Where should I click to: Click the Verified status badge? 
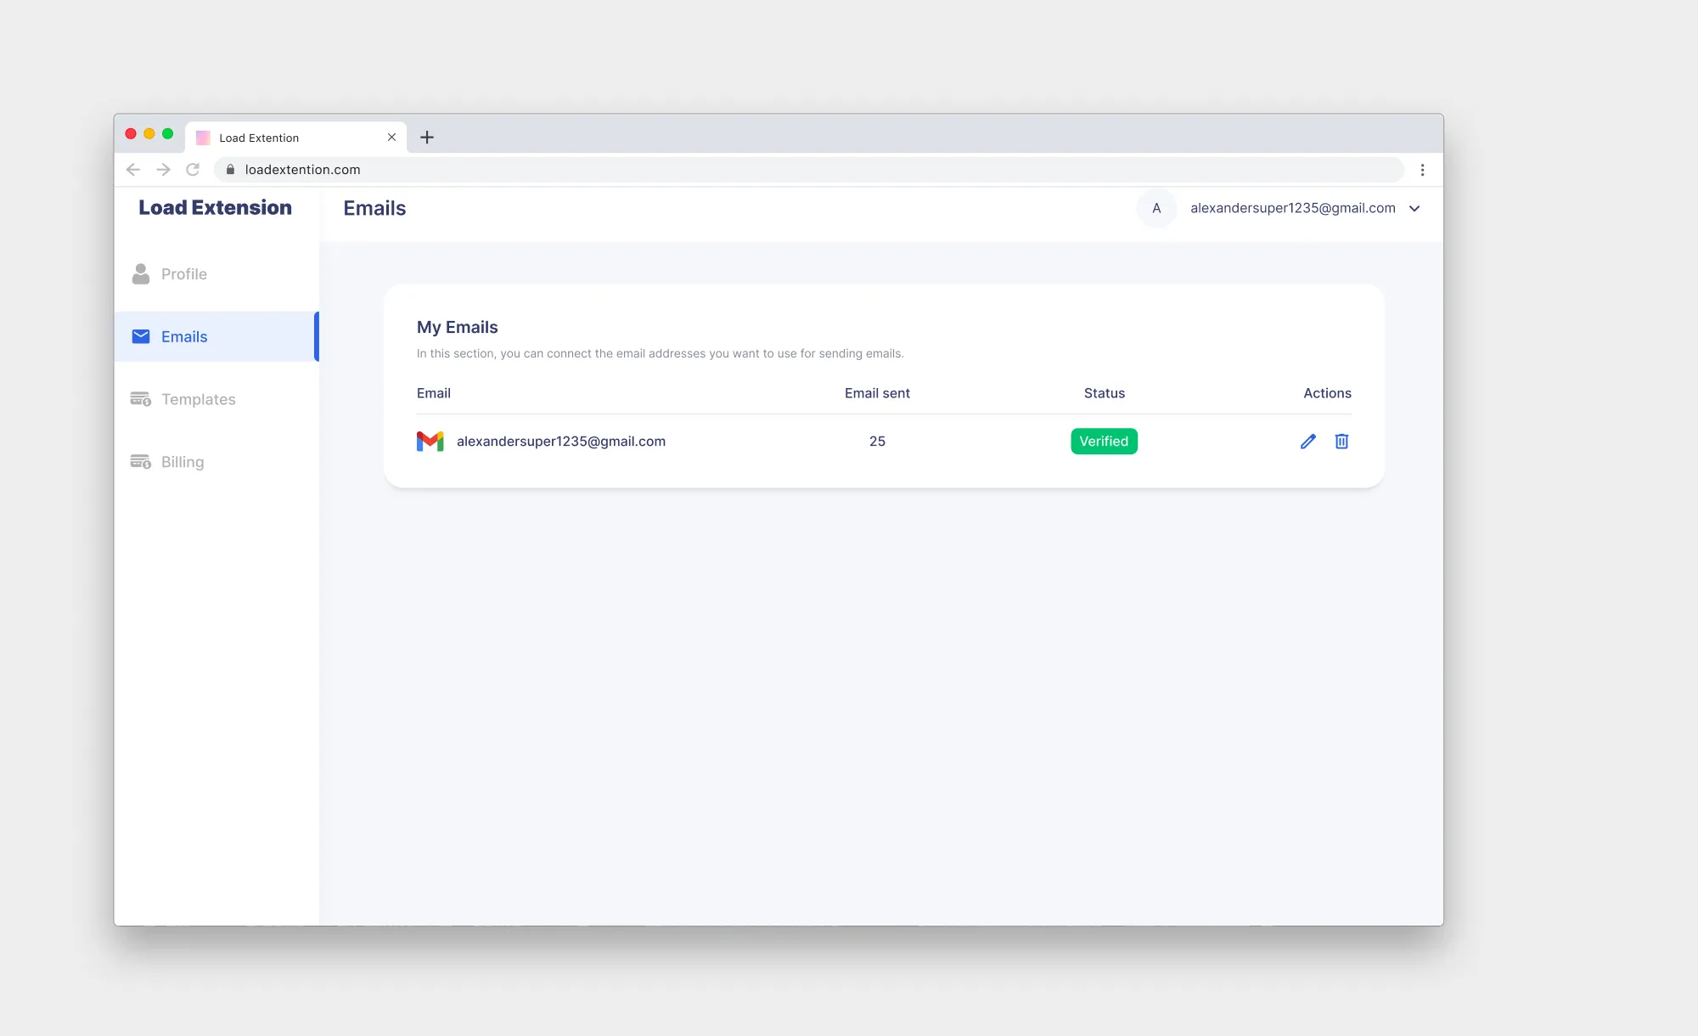coord(1104,442)
